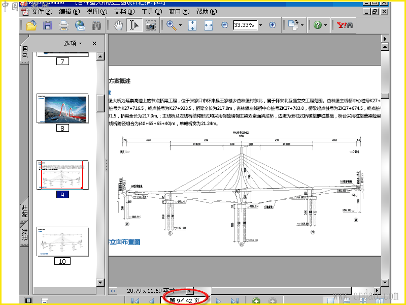406x305 pixels.
Task: Select the Hand tool
Action: pyautogui.click(x=118, y=25)
